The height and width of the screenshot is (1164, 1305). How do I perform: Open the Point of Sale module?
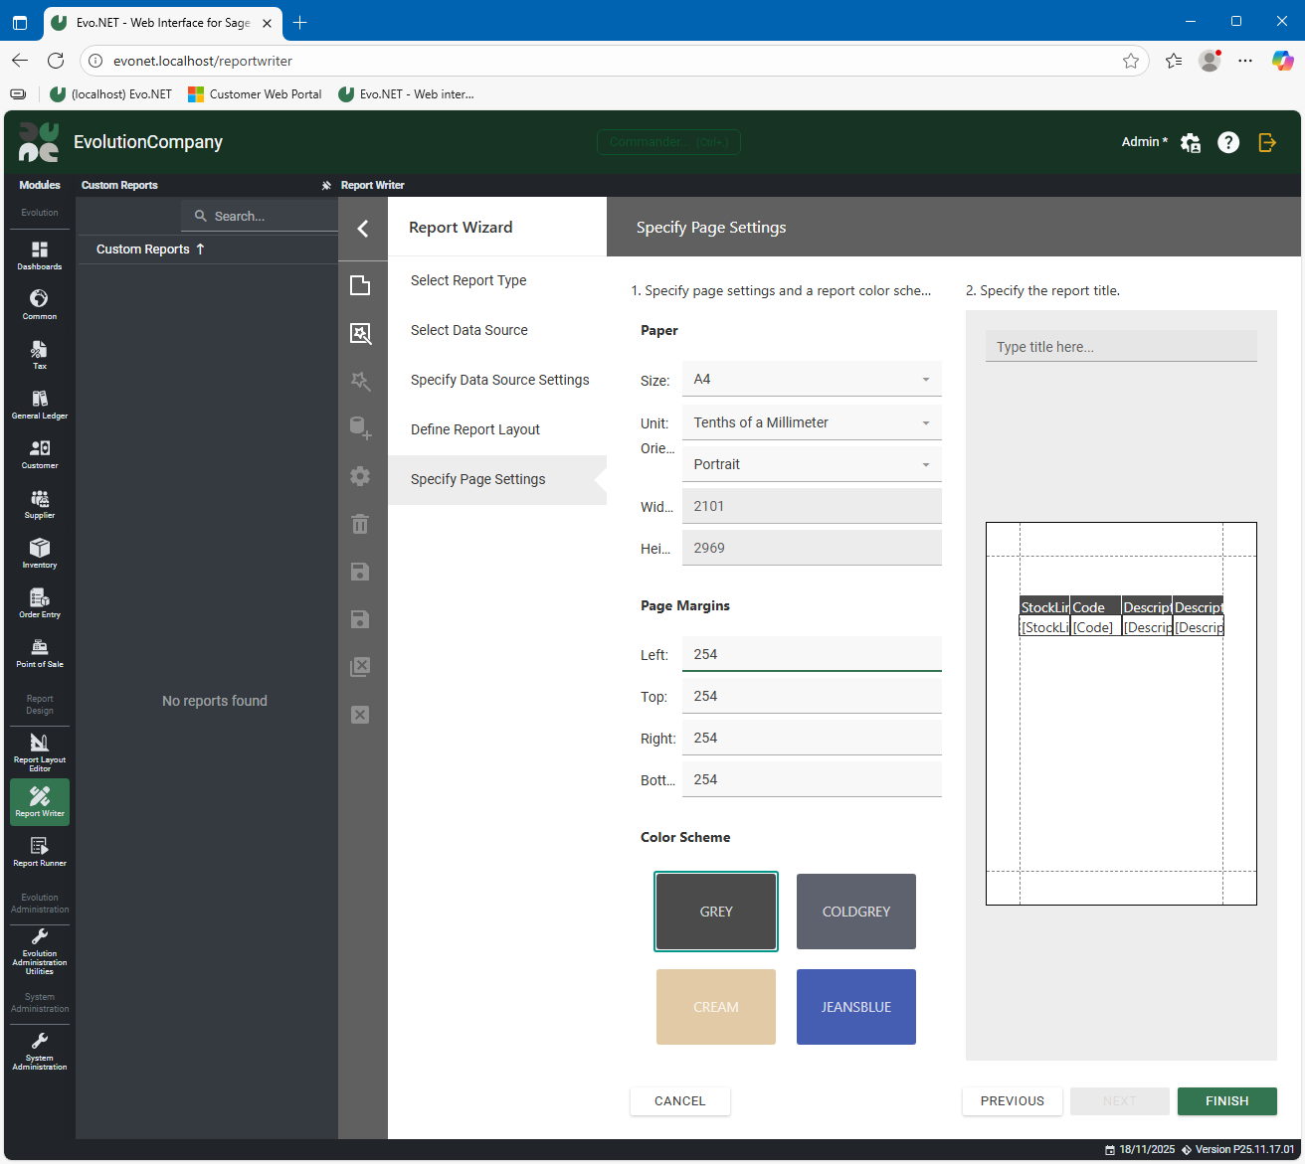coord(40,652)
